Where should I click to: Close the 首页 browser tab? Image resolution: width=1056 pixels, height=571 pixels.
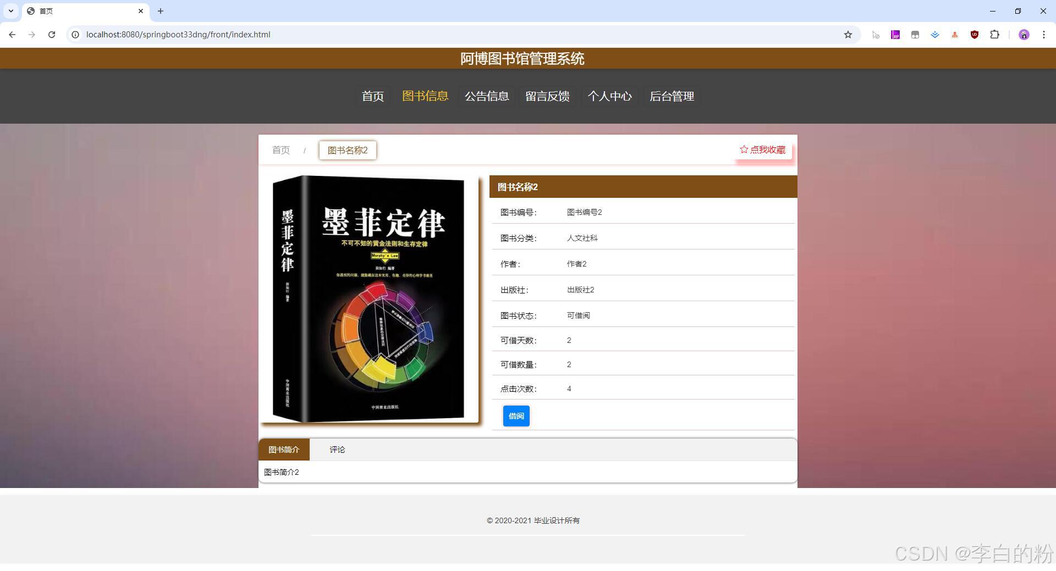pyautogui.click(x=141, y=11)
